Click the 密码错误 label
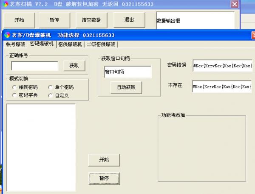255x194 pixels. 177,65
